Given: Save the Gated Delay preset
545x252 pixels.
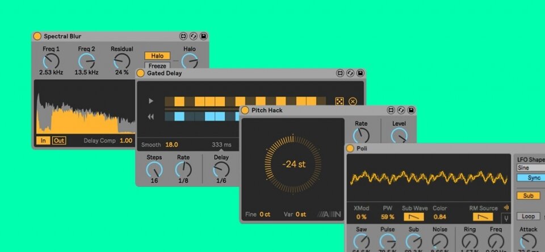Looking at the screenshot, I should (x=360, y=73).
